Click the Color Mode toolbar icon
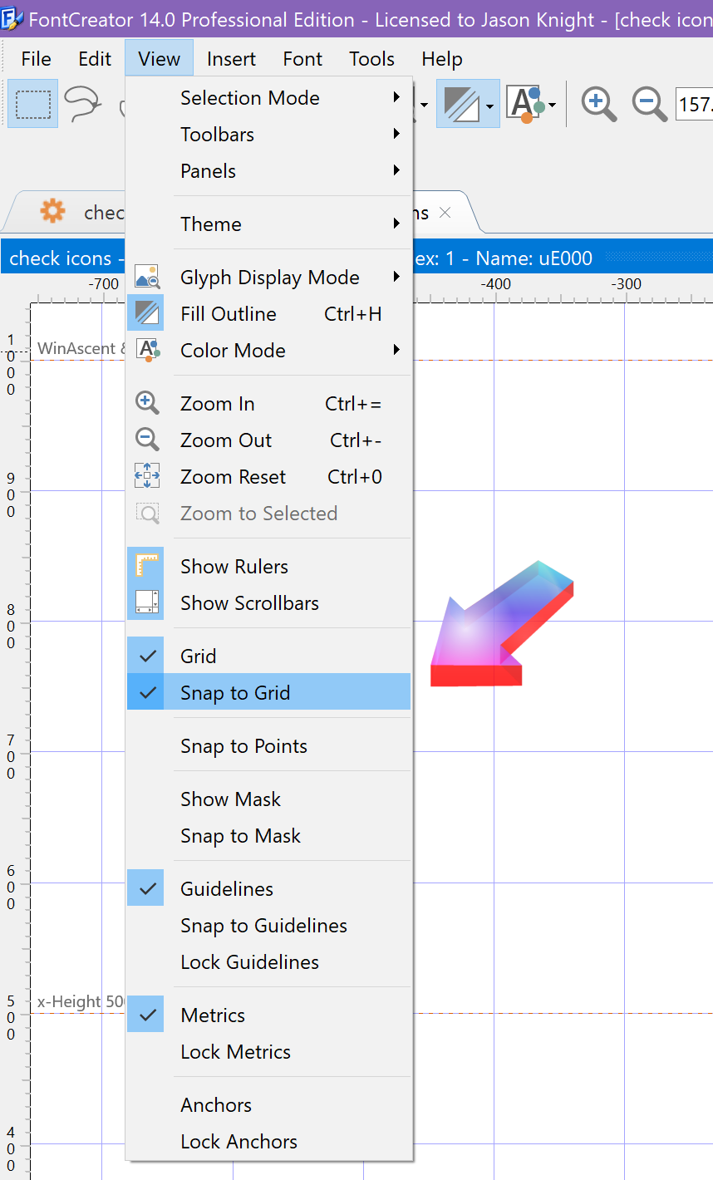713x1180 pixels. (x=526, y=104)
